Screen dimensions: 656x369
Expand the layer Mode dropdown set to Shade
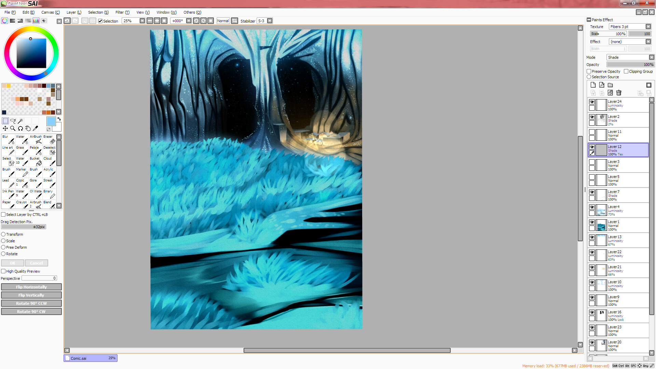651,57
